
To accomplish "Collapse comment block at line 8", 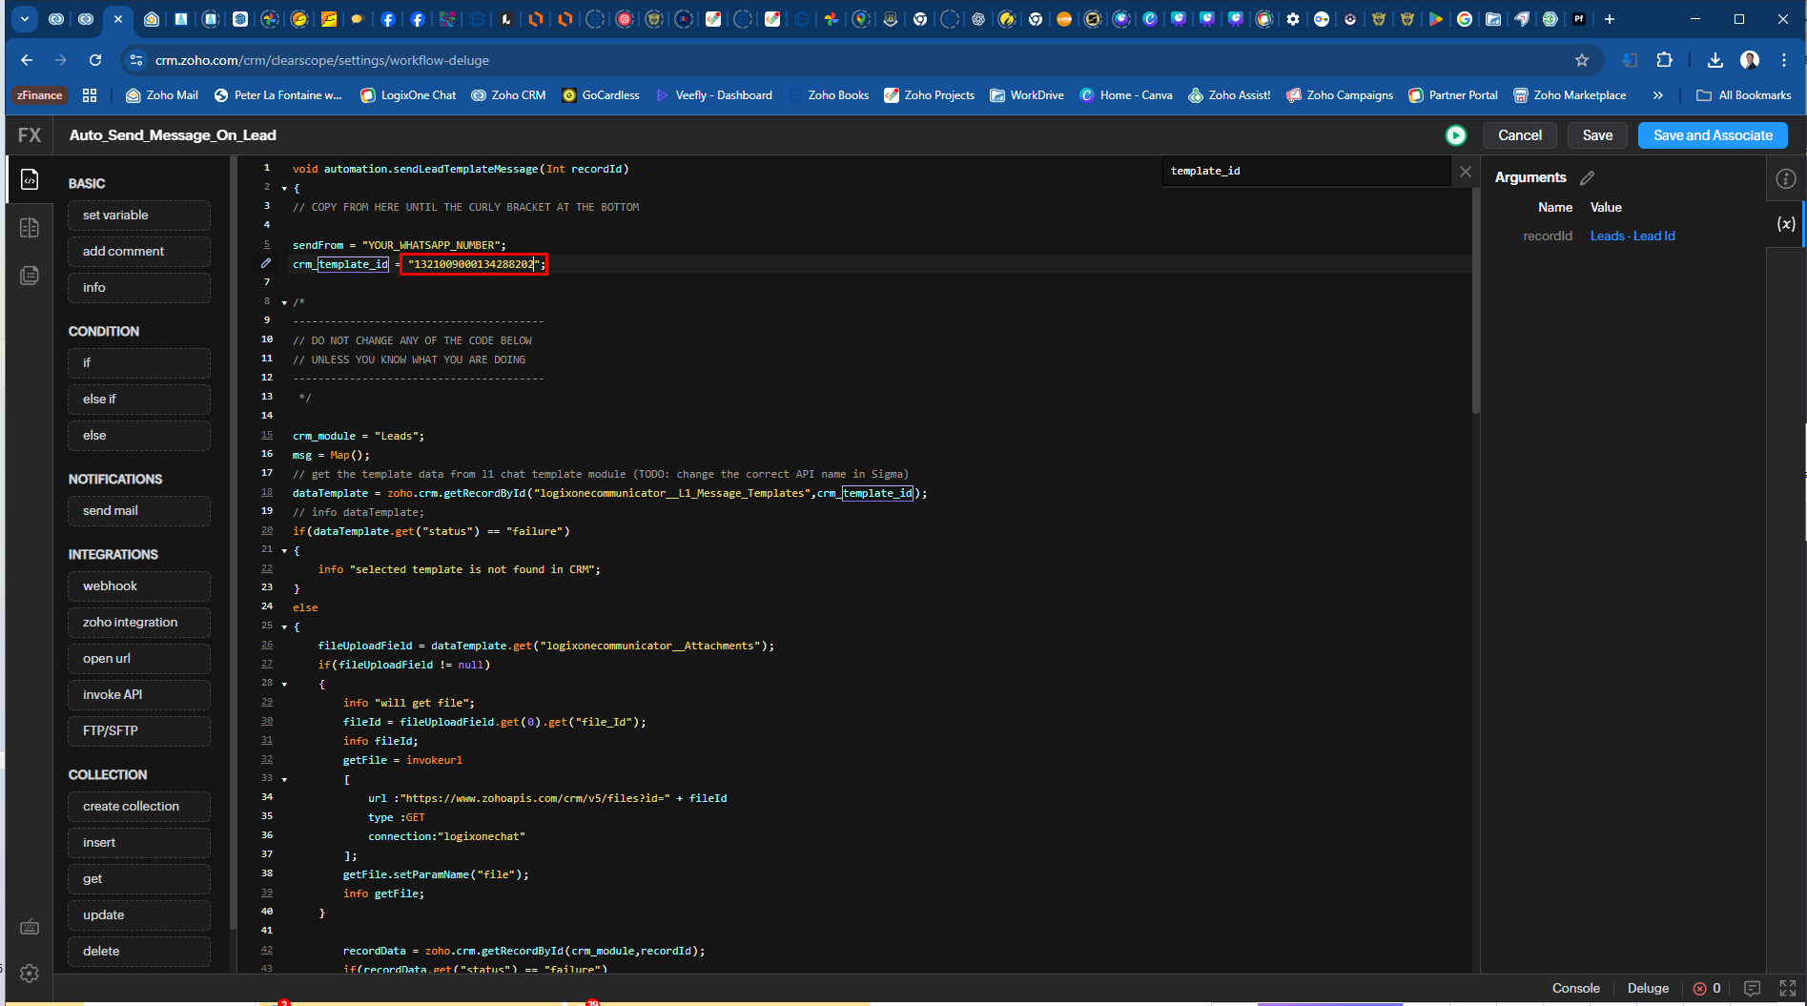I will click(x=284, y=303).
